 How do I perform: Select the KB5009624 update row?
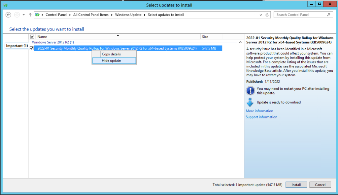pos(128,48)
